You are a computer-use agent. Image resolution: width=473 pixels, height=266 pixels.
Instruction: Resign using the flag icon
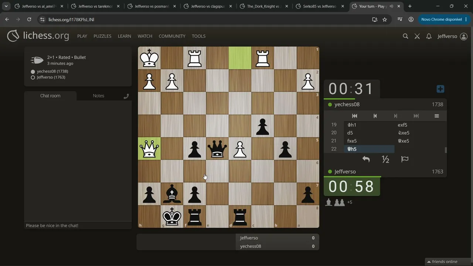(405, 159)
